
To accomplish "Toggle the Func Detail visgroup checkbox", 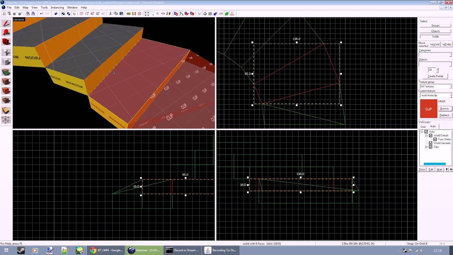I will coord(435,140).
